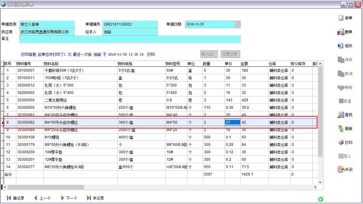The image size is (363, 204).
Task: Open the 单据日期 date dropdown
Action: tap(237, 24)
